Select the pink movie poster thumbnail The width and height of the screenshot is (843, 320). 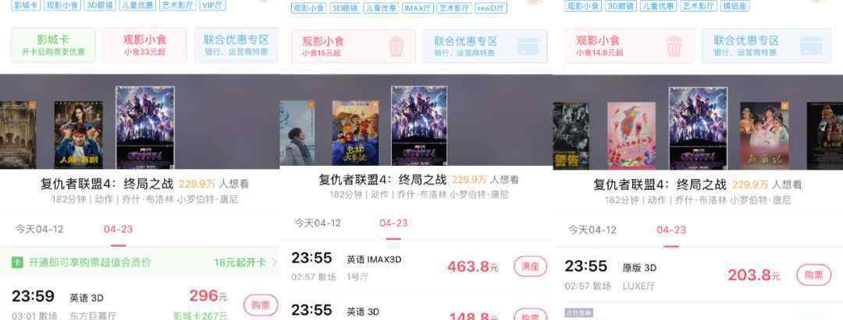click(x=631, y=135)
